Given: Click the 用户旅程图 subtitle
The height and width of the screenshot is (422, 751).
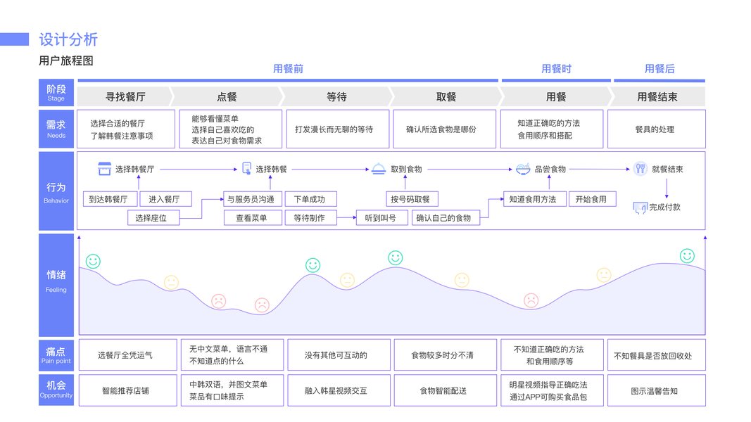Looking at the screenshot, I should (x=66, y=60).
